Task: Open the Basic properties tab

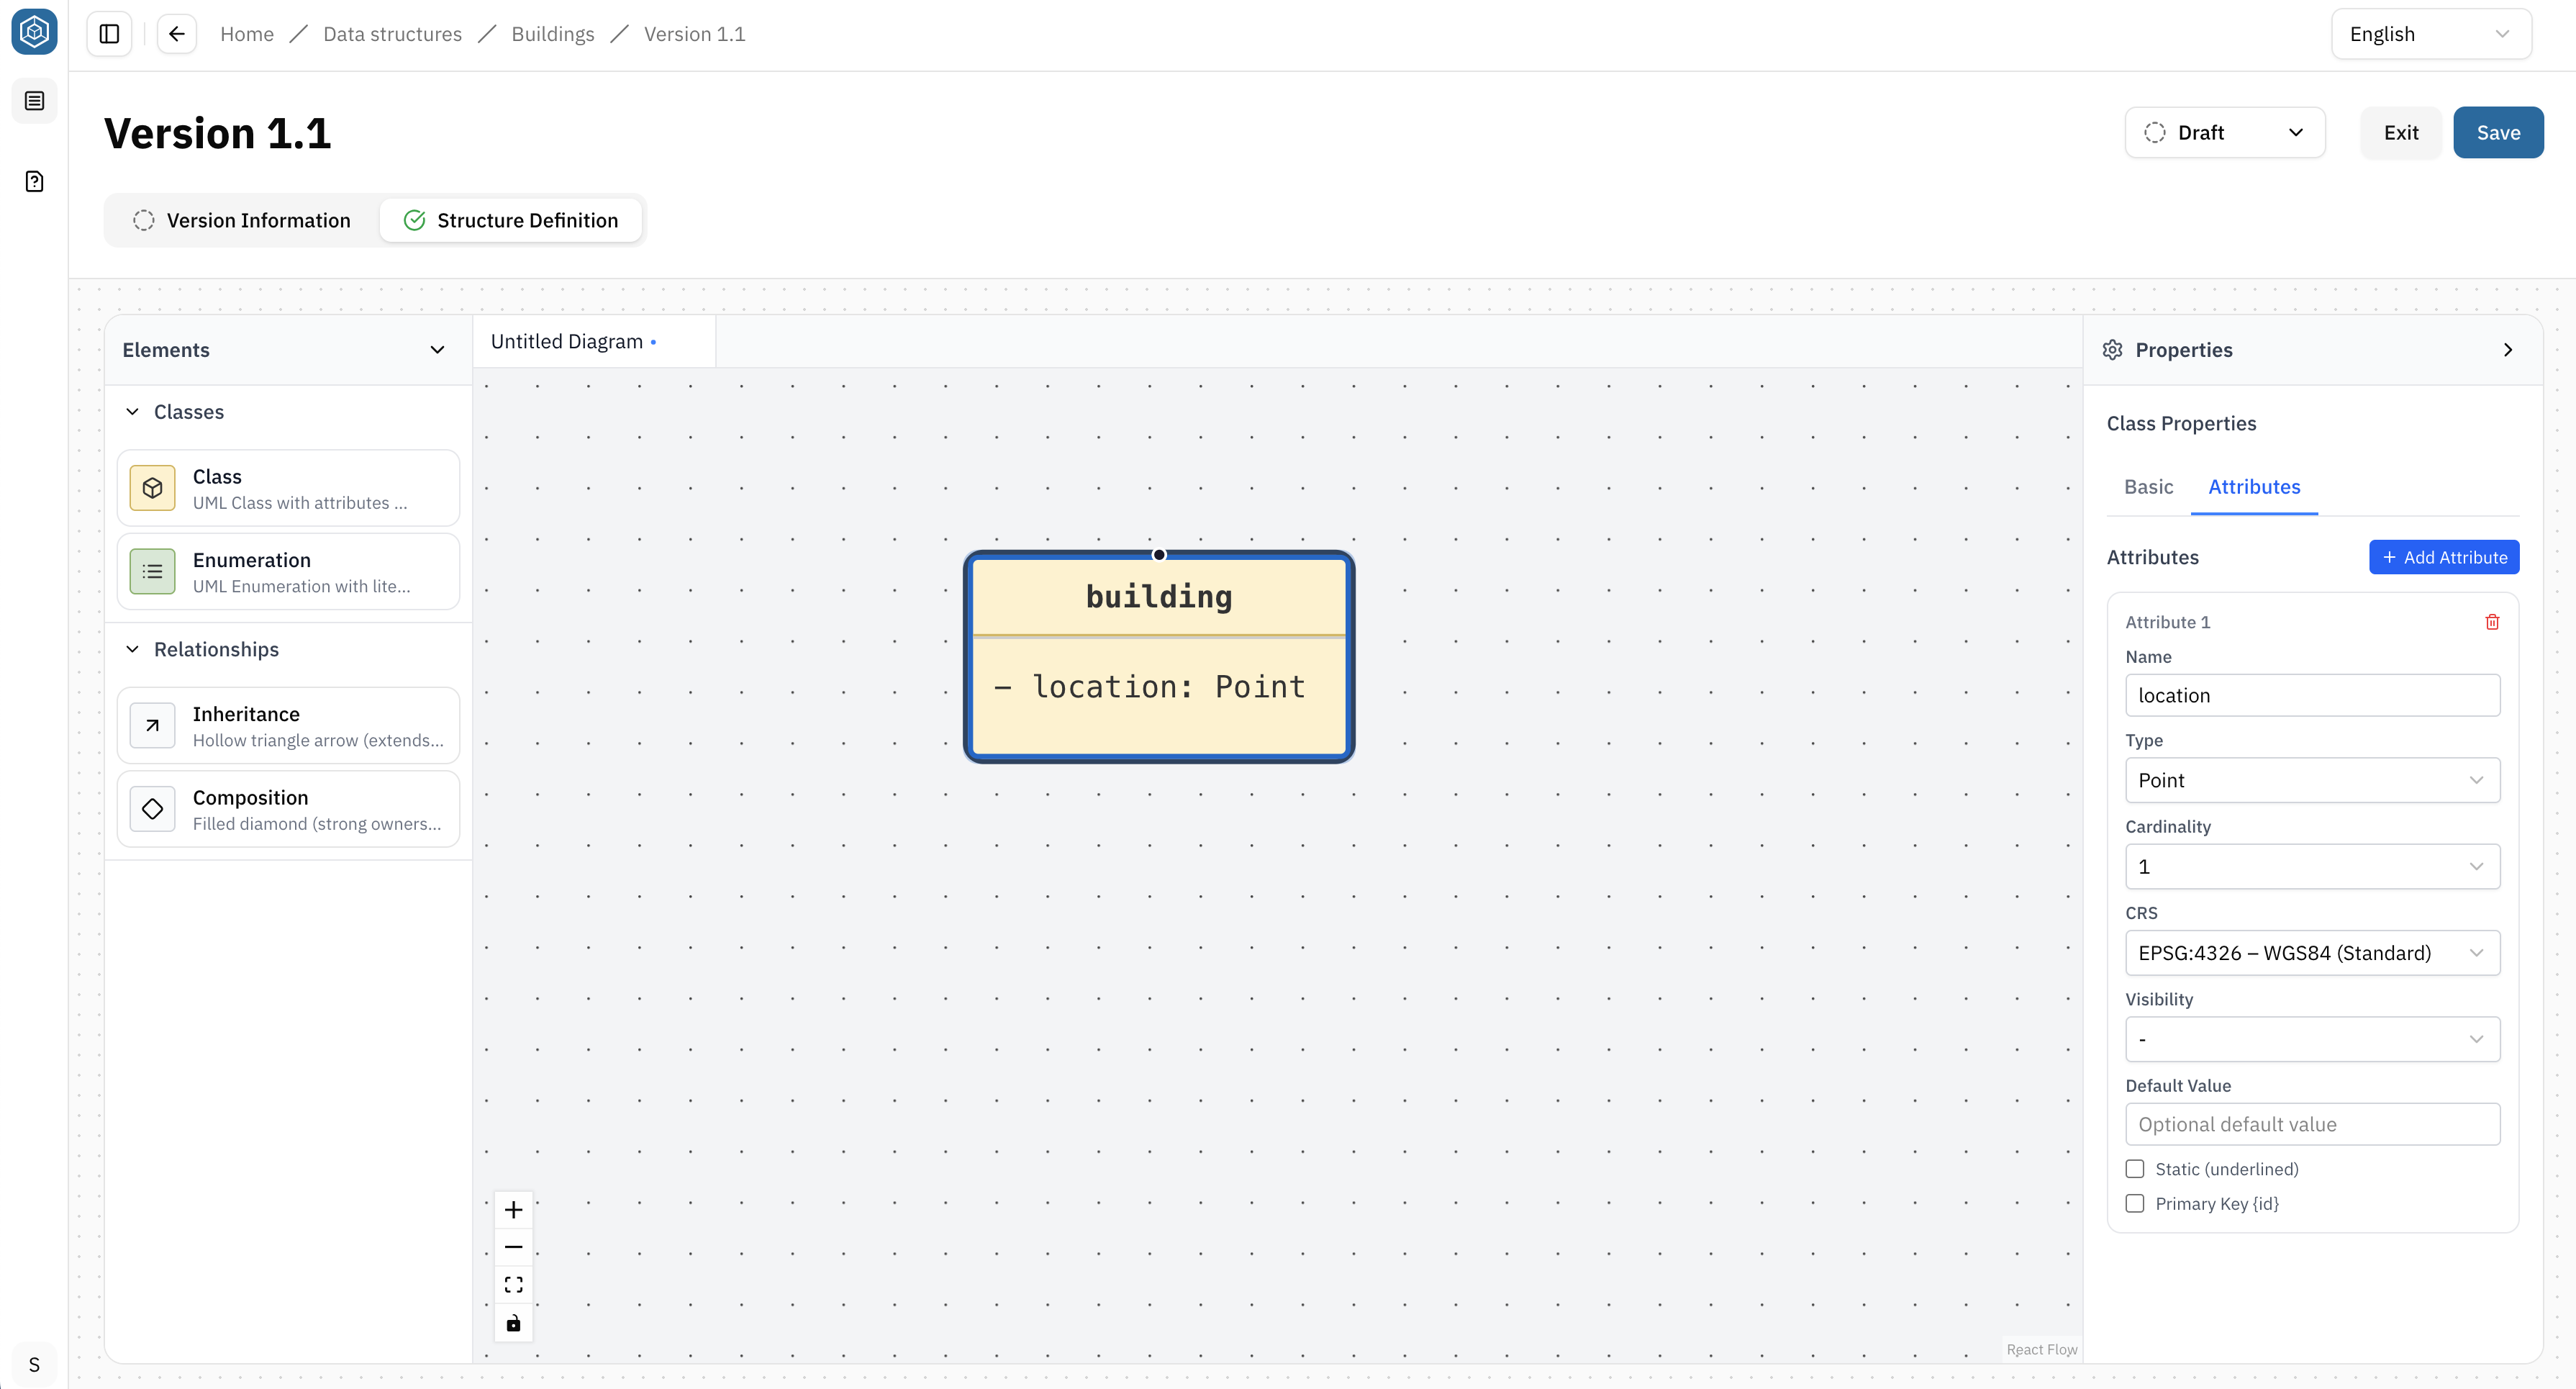Action: (2148, 487)
